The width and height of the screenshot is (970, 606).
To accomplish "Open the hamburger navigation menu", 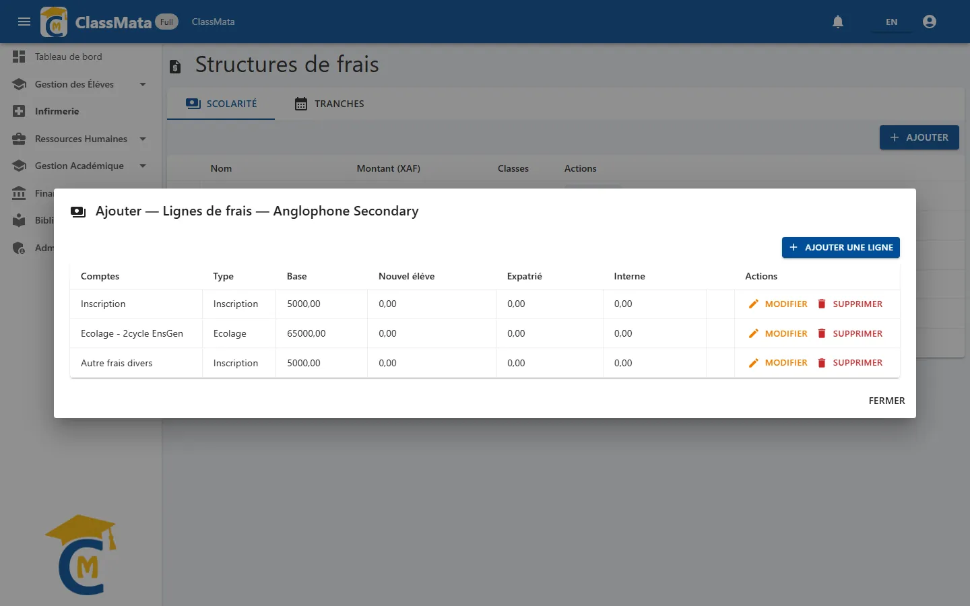I will (24, 22).
